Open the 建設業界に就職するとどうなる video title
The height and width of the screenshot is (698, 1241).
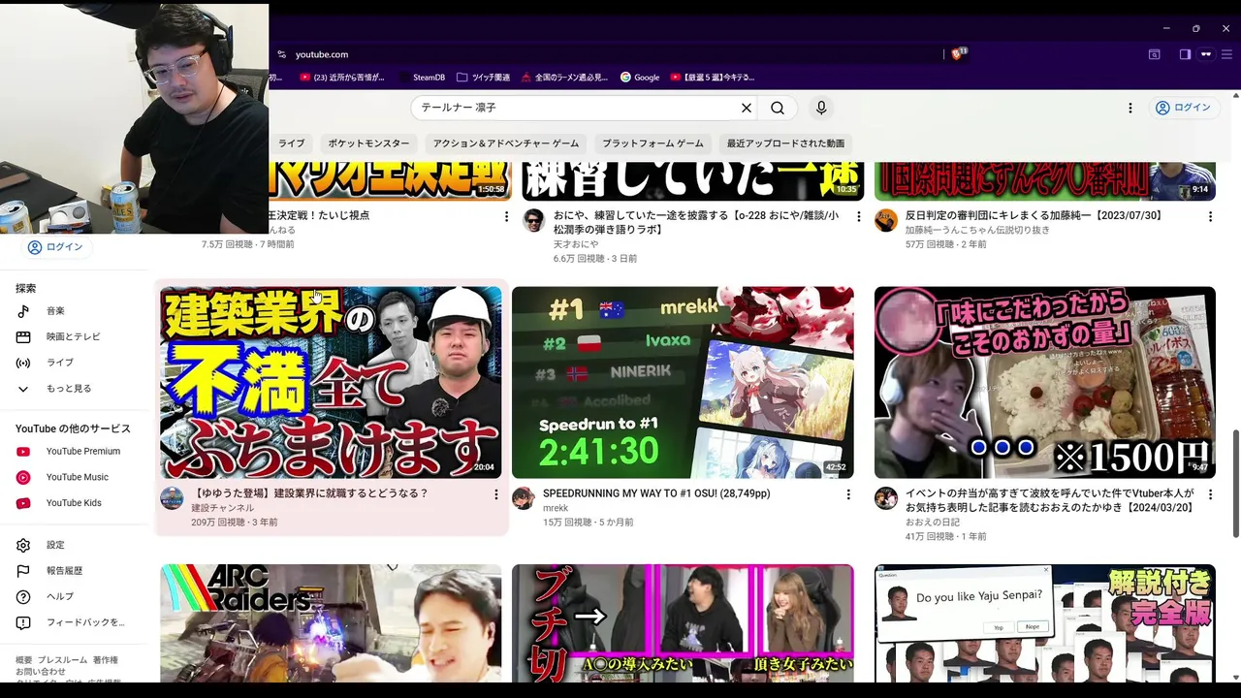pos(309,493)
